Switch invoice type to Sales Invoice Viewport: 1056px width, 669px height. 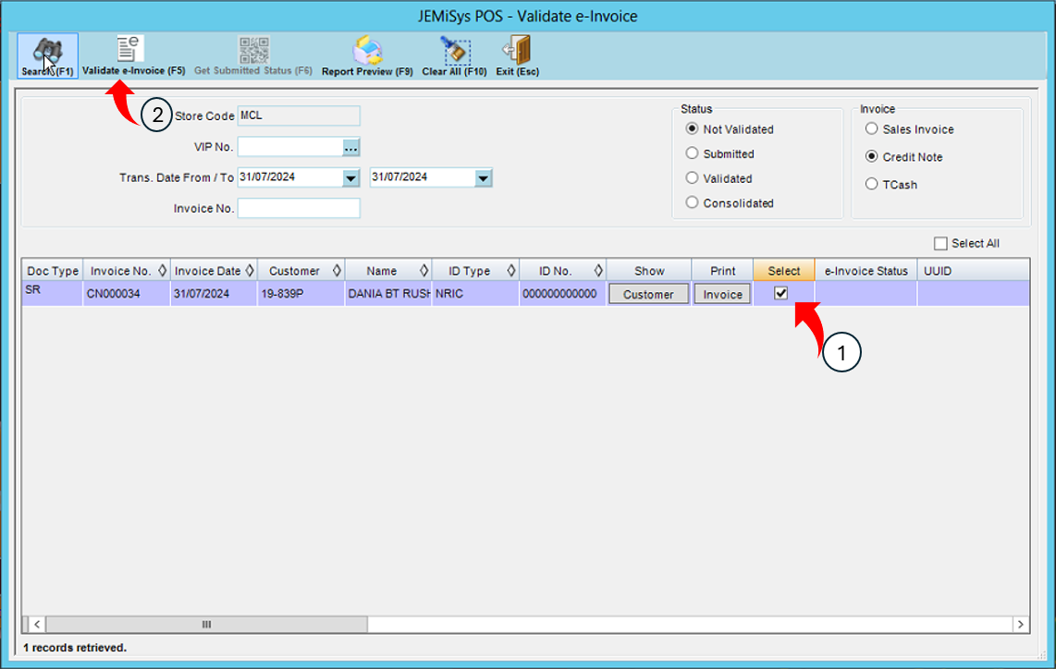tap(870, 129)
